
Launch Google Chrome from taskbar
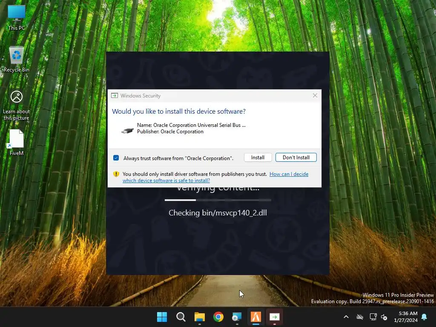218,317
